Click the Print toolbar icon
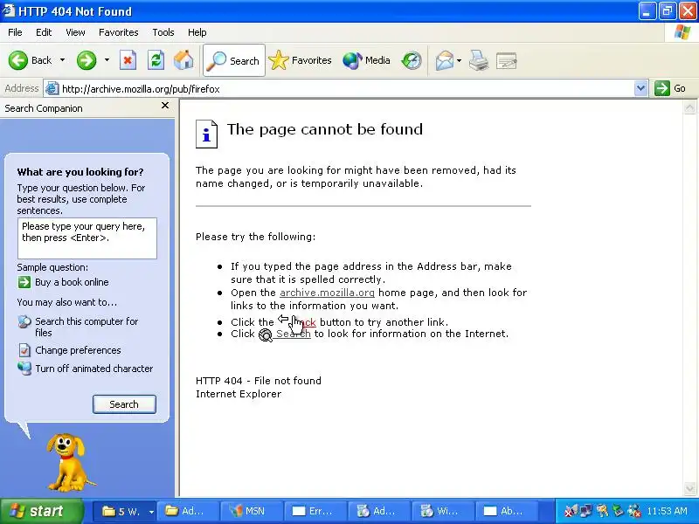Viewport: 699px width, 524px height. (479, 60)
